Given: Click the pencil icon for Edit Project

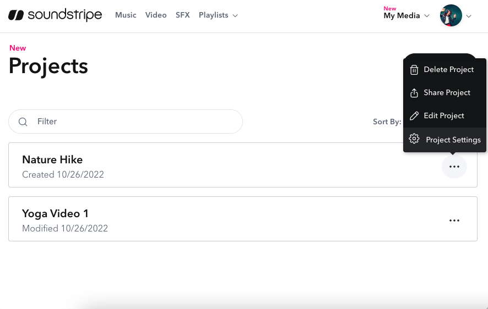Looking at the screenshot, I should [414, 116].
